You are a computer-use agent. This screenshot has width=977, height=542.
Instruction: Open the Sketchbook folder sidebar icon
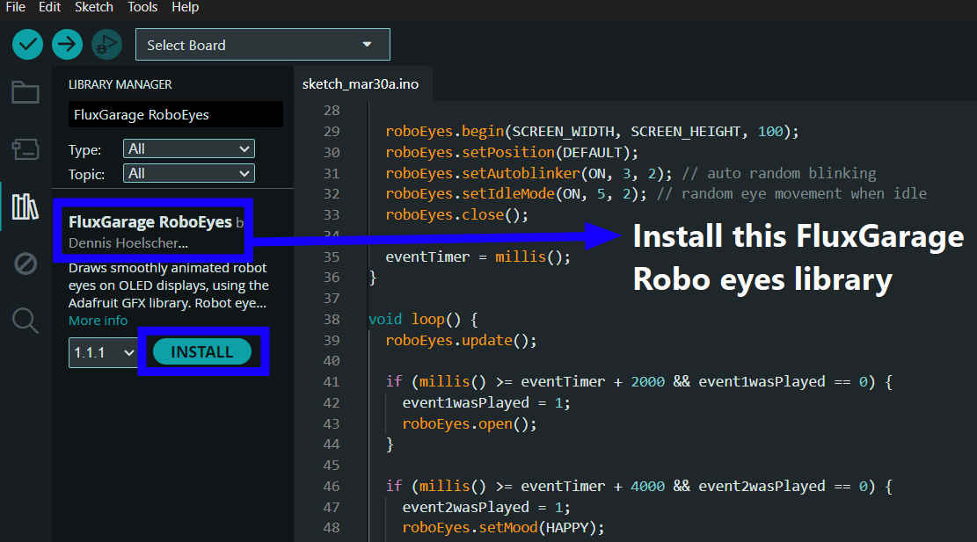(26, 92)
